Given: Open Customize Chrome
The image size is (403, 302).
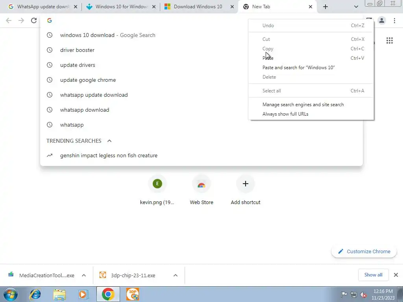Looking at the screenshot, I should point(364,251).
